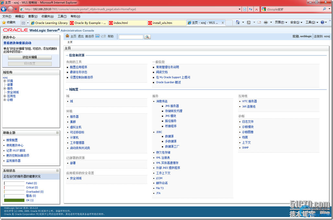Click the Oracle WebLogic Server logo
The width and height of the screenshot is (333, 220).
pyautogui.click(x=31, y=30)
